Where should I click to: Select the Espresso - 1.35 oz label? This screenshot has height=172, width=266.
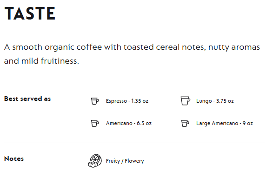(x=127, y=101)
